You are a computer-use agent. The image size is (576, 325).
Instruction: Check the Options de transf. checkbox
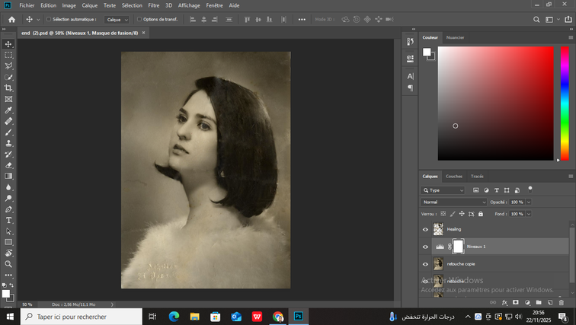click(x=139, y=19)
